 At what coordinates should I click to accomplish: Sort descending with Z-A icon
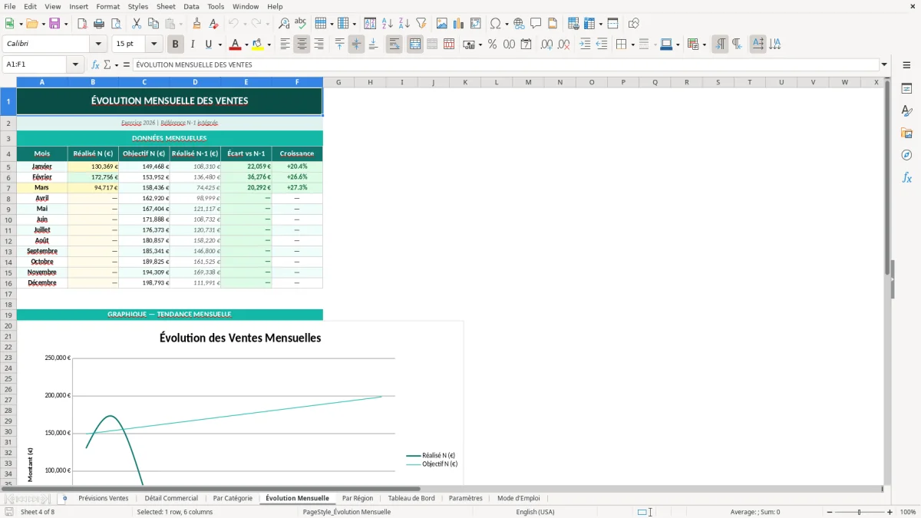click(x=404, y=24)
